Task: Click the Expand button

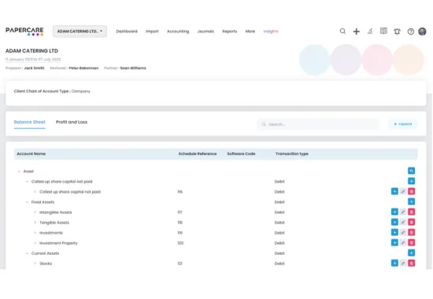Action: [402, 124]
